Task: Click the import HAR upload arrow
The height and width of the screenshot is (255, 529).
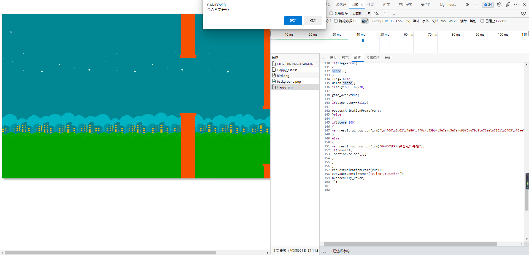Action: pyautogui.click(x=385, y=13)
